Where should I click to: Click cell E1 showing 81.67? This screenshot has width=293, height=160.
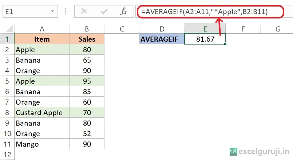tap(205, 39)
